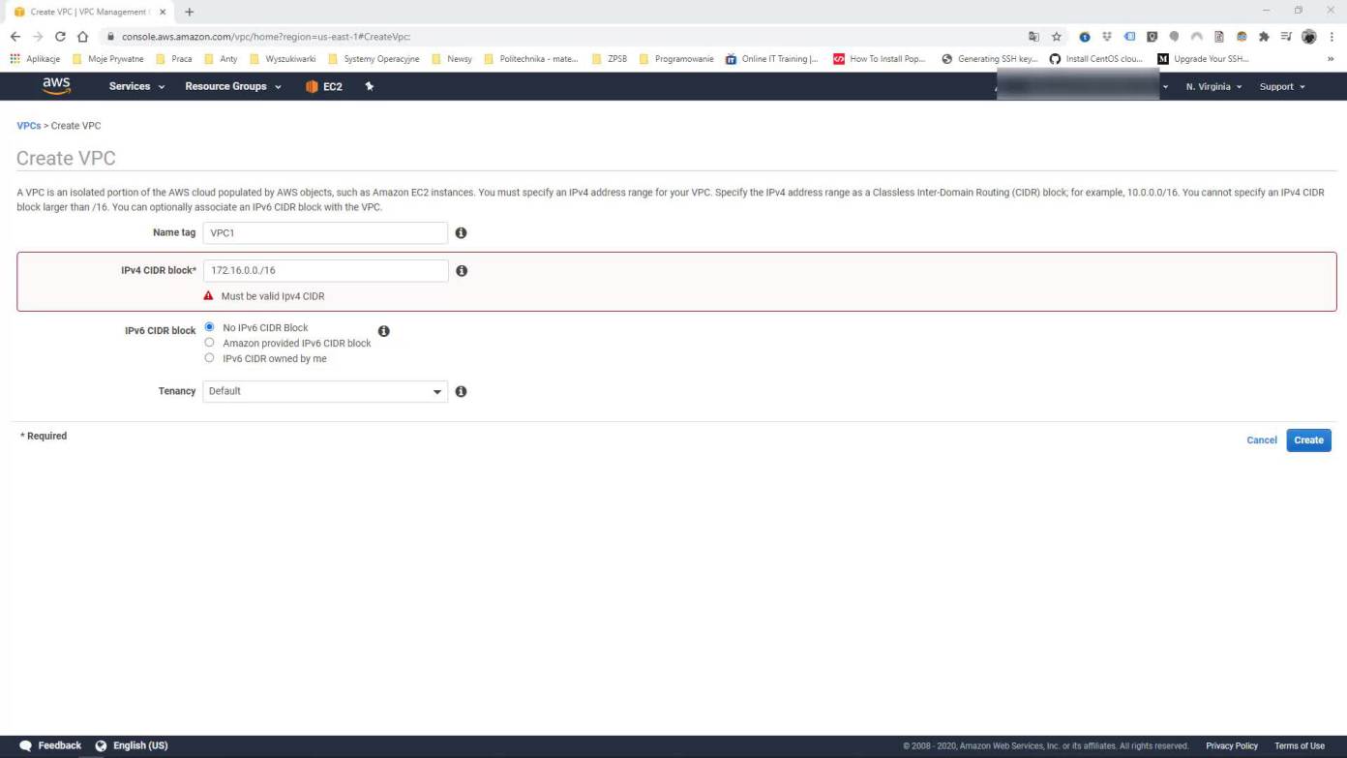
Task: Open the N. Virginia region selector
Action: tap(1213, 87)
